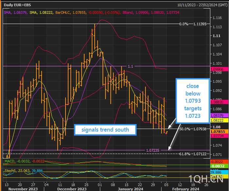Click the purple SMA 1.08379 legend label
This screenshot has height=191, width=229.
point(15,12)
